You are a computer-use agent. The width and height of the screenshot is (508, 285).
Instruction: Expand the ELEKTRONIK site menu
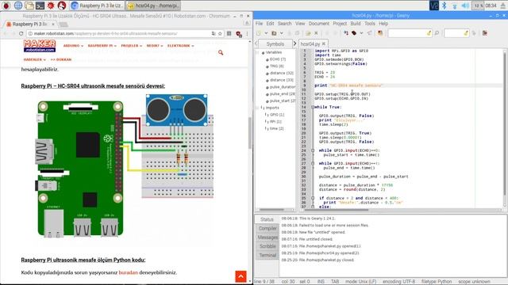click(x=180, y=46)
